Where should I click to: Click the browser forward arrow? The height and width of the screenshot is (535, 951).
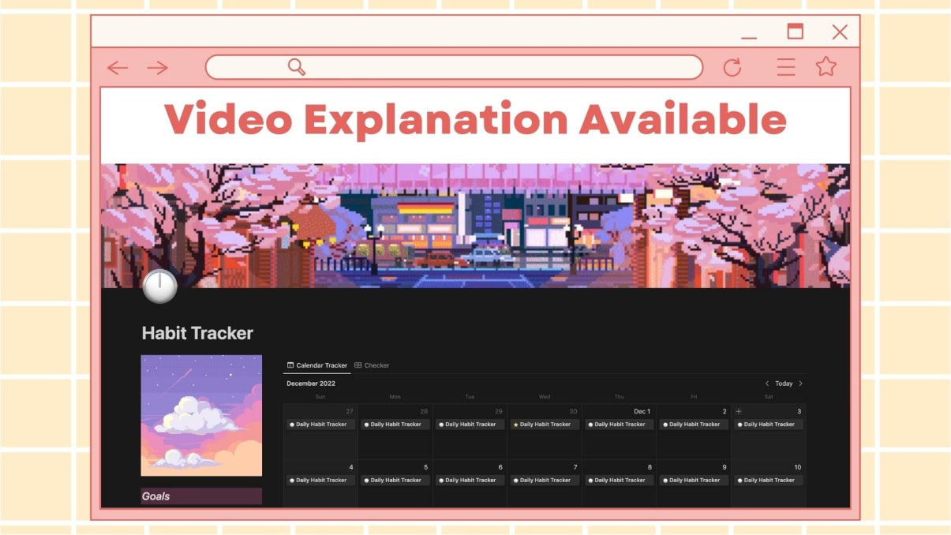[x=158, y=68]
